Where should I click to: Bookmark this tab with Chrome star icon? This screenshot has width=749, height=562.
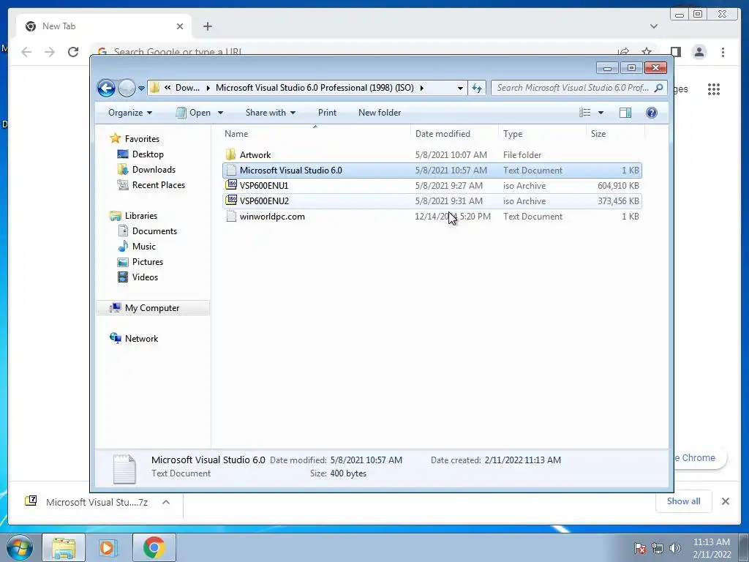(647, 51)
